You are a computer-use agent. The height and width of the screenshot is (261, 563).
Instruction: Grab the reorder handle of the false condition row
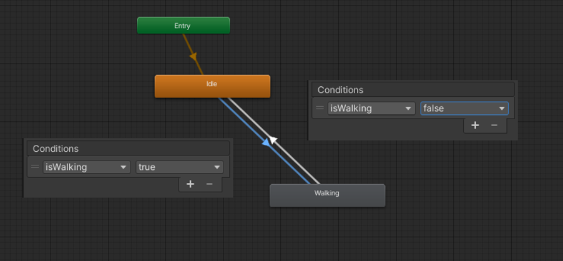(x=320, y=107)
